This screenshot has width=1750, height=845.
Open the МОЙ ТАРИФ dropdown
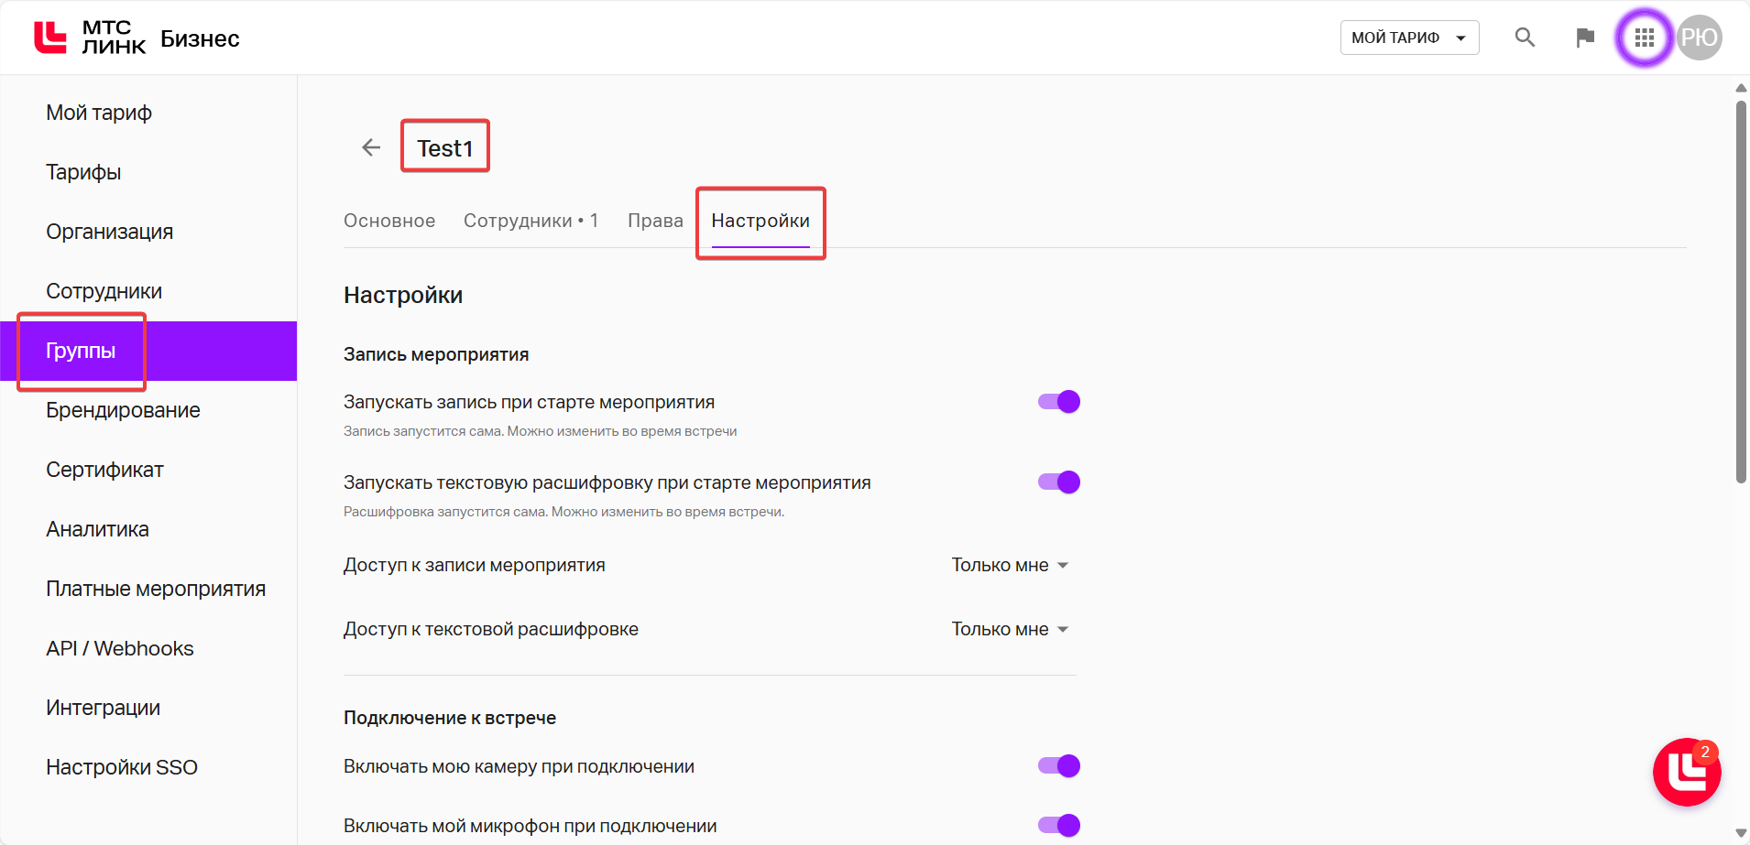pyautogui.click(x=1409, y=38)
